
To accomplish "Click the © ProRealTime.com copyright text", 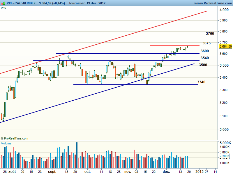I will coord(15,138).
